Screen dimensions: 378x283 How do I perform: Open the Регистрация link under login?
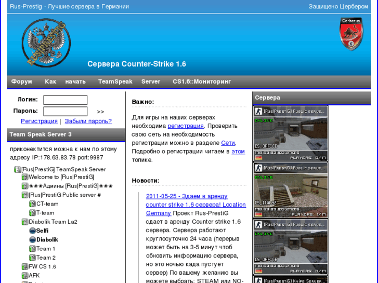coord(39,121)
